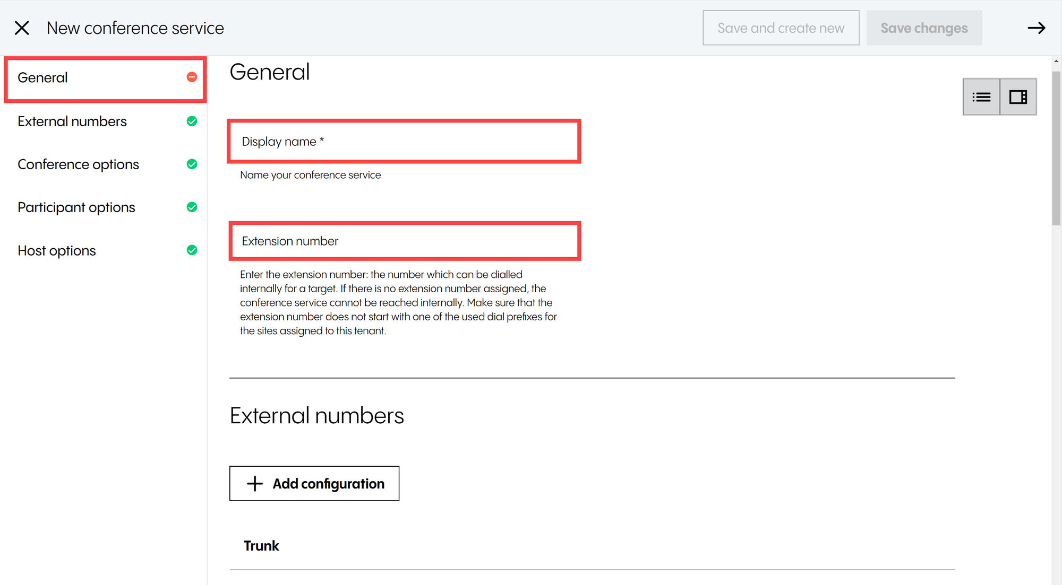Focus the Display name input field
Screen dimensions: 1062x585
click(404, 142)
